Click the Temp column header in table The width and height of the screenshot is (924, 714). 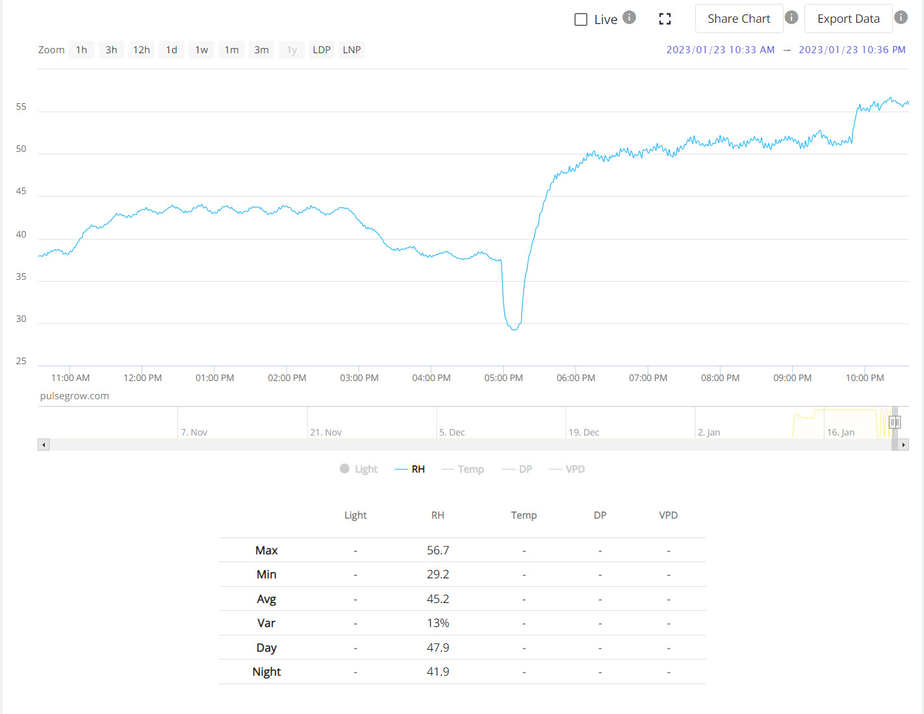point(524,515)
